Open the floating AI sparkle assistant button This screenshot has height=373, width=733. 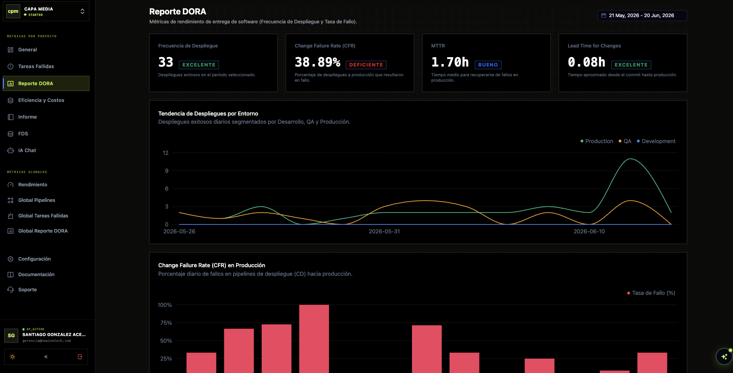724,356
